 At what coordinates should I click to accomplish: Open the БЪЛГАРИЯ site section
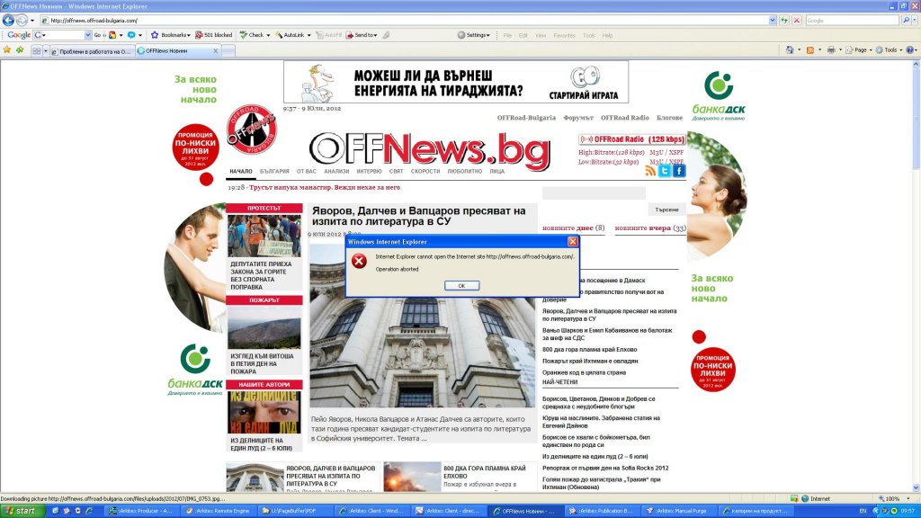point(274,172)
